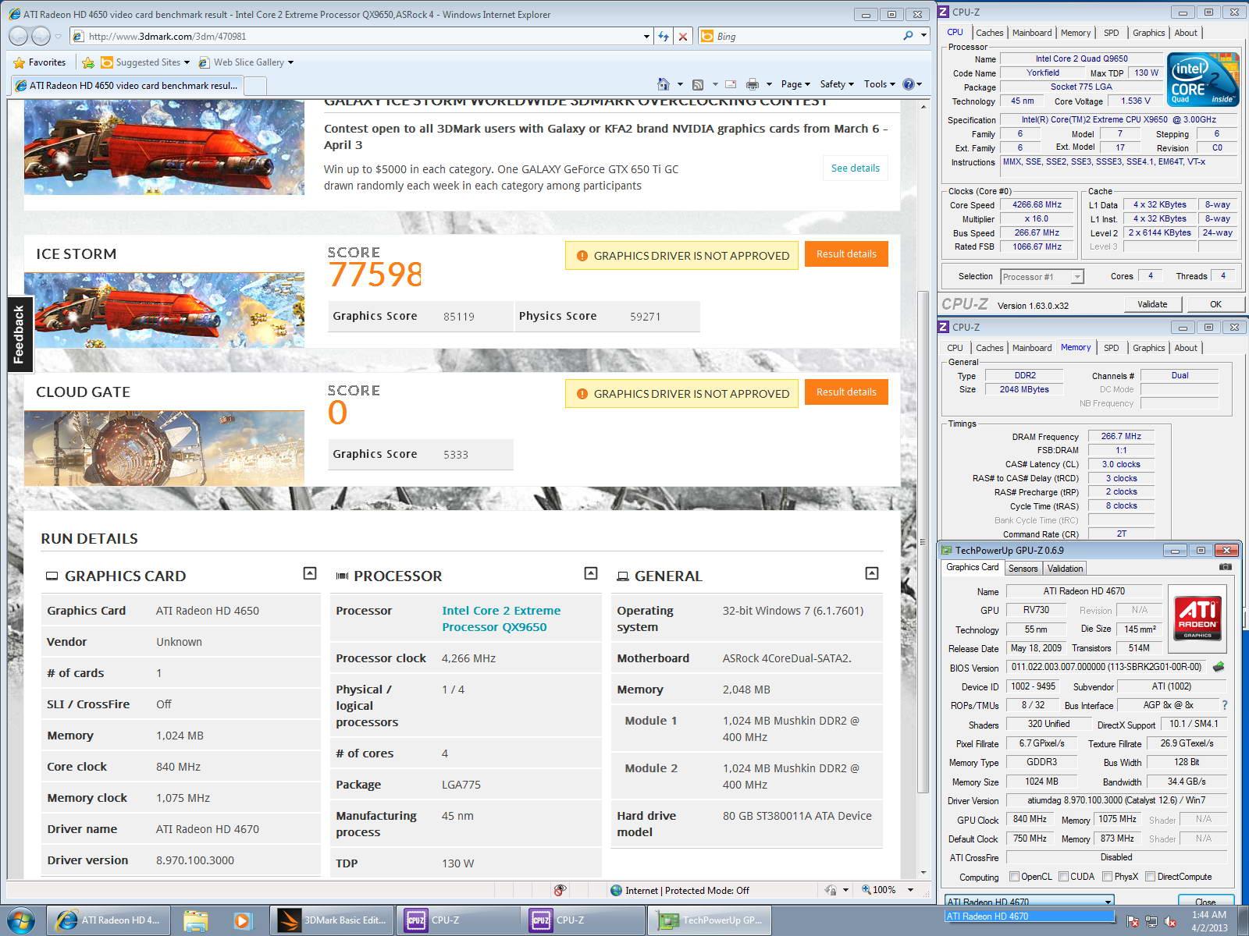Click the RSS feeds icon in command bar
1249x936 pixels.
[x=698, y=84]
